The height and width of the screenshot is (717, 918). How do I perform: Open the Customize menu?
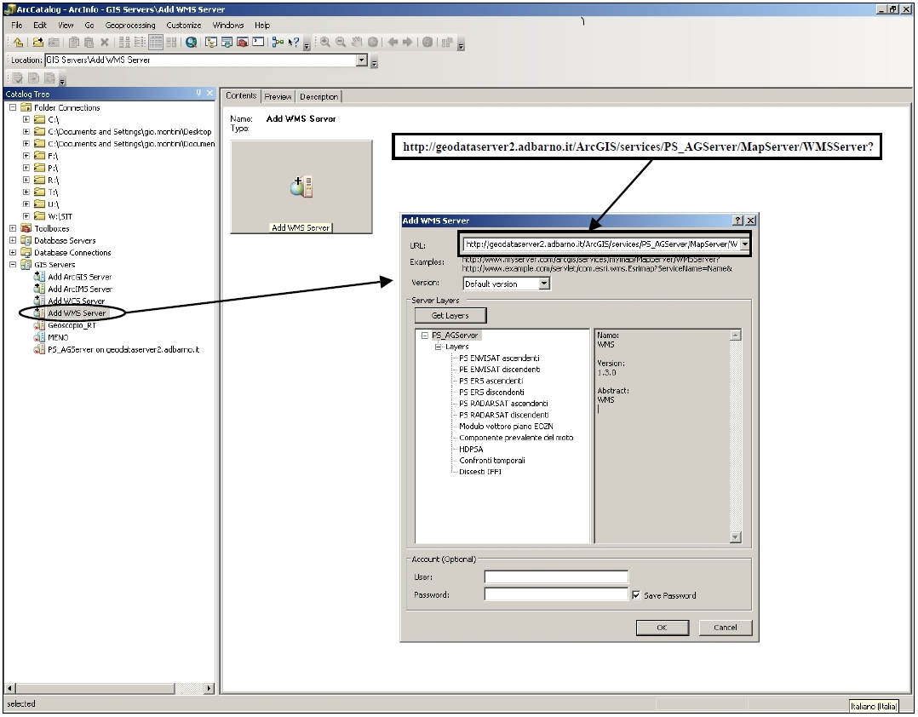tap(184, 26)
